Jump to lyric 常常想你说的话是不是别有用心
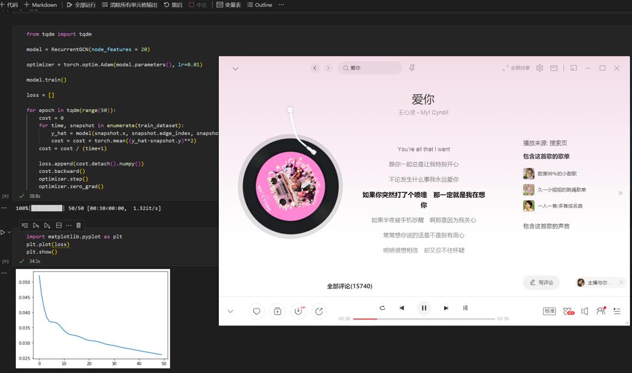The image size is (632, 373). [x=424, y=235]
